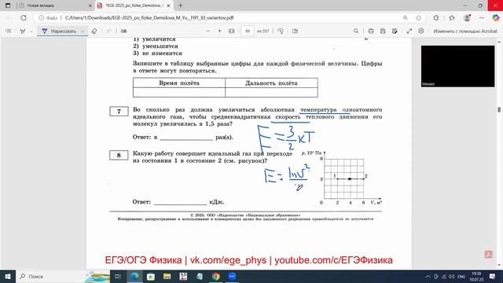Click the PDF vertical scrollbar thumb
Viewport: 503px width, 283px height.
(x=499, y=110)
